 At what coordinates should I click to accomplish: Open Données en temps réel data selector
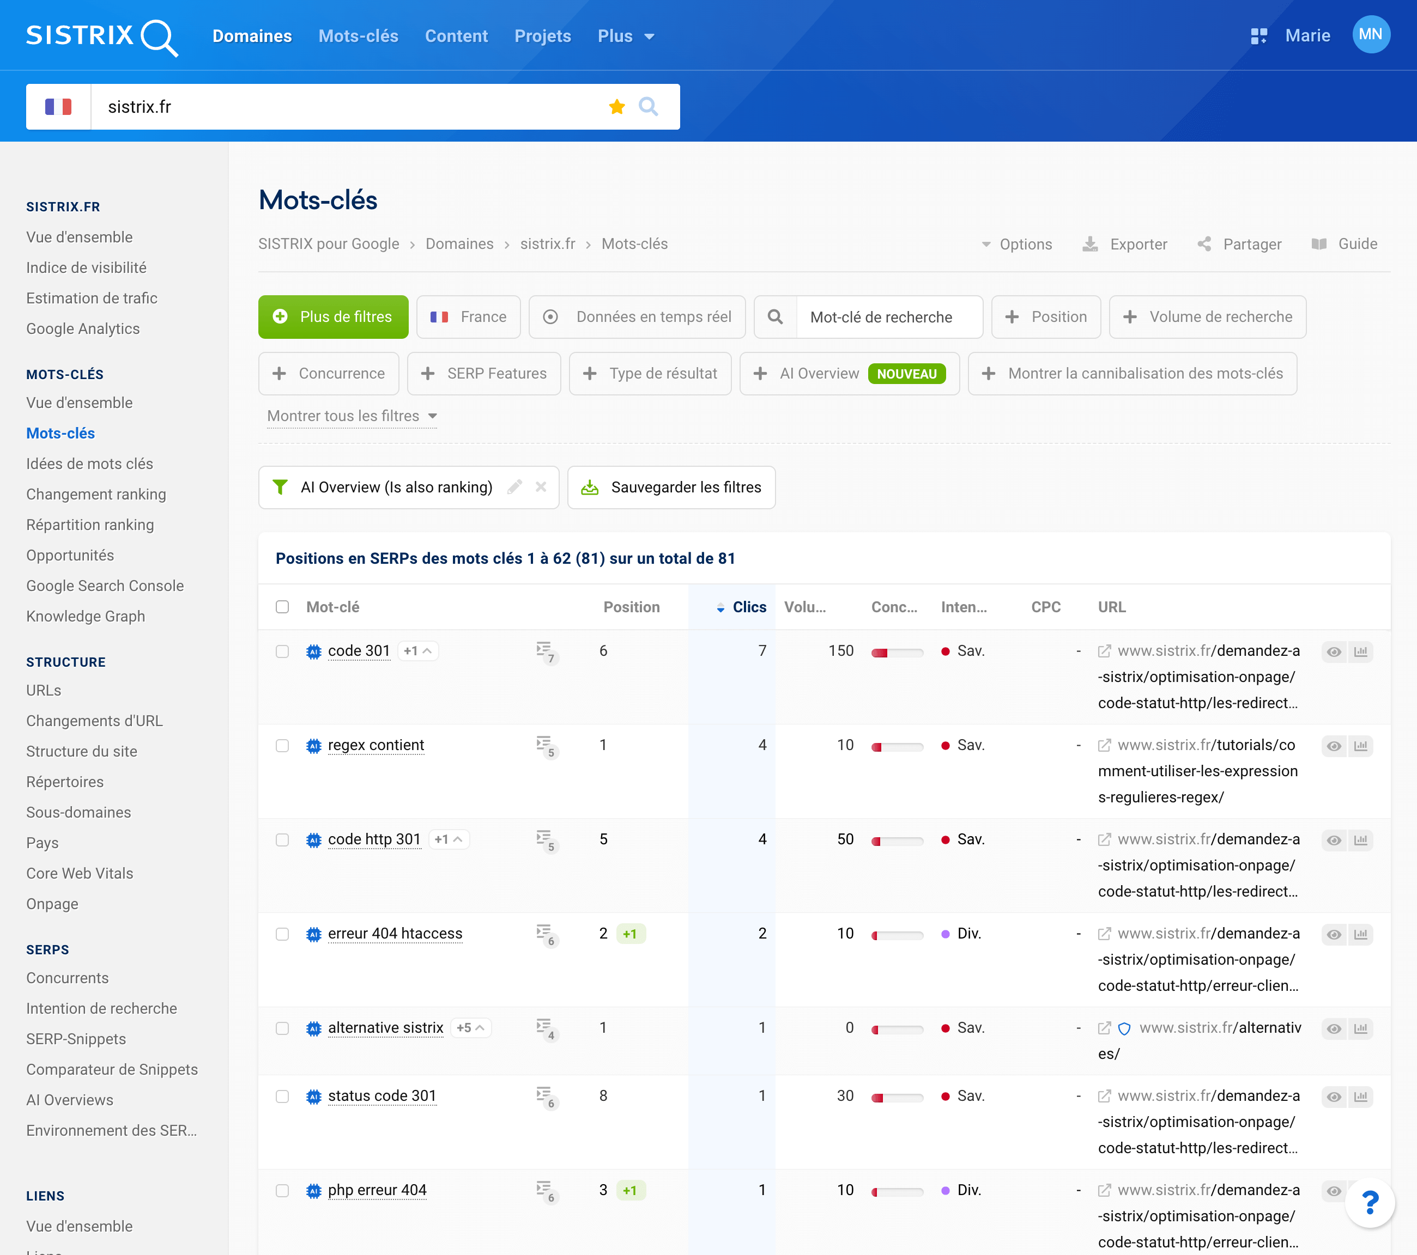pos(637,316)
